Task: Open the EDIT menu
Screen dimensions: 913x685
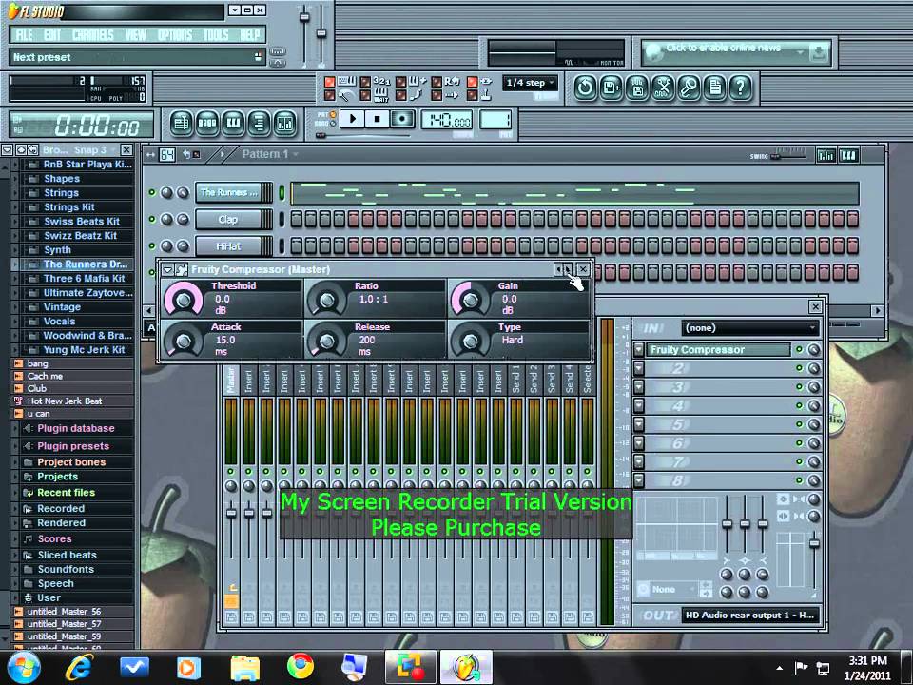Action: click(x=52, y=35)
